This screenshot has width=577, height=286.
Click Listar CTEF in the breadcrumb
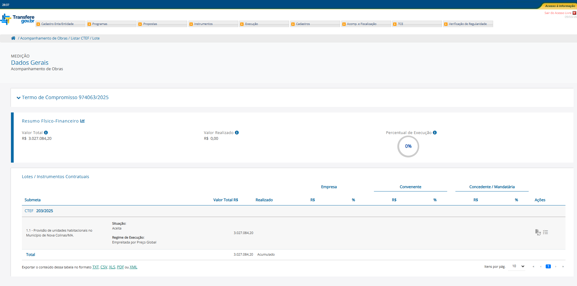(80, 38)
